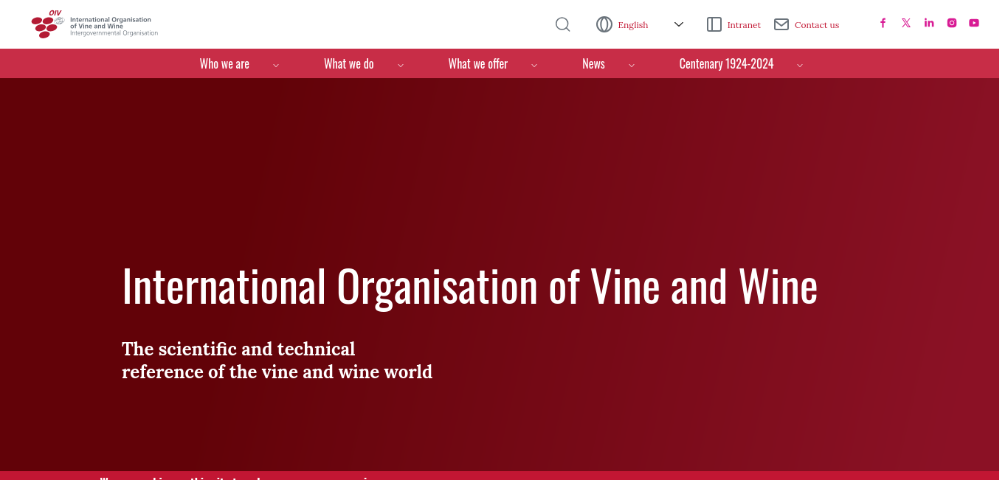The image size is (1008, 480).
Task: Open the News menu
Action: (593, 64)
